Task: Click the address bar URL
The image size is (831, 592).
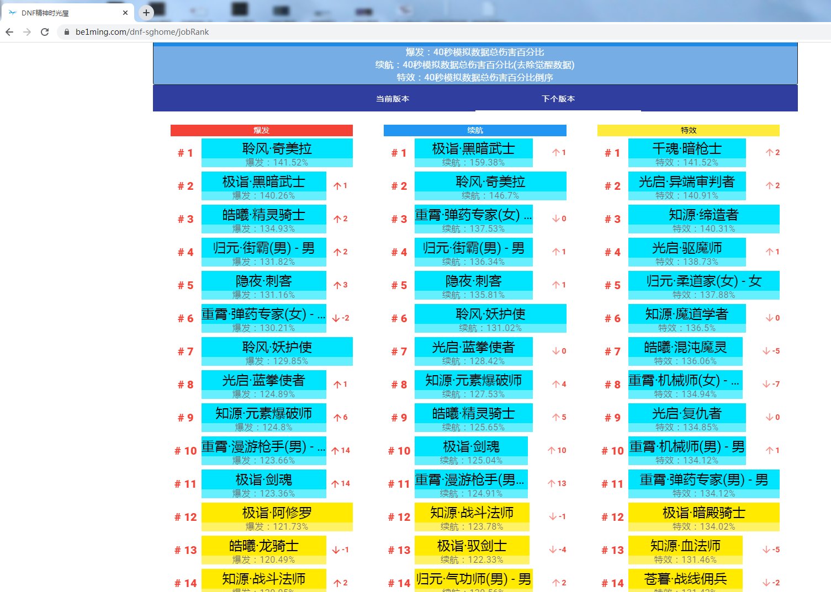Action: click(x=142, y=32)
